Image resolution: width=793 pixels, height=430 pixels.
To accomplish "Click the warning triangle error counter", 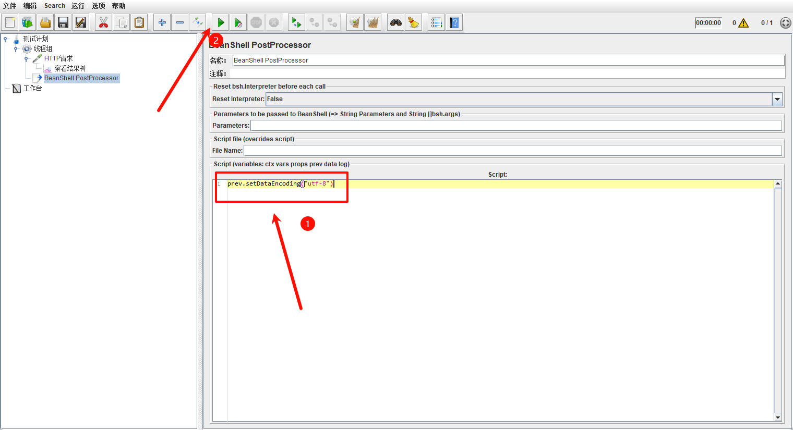I will point(743,23).
